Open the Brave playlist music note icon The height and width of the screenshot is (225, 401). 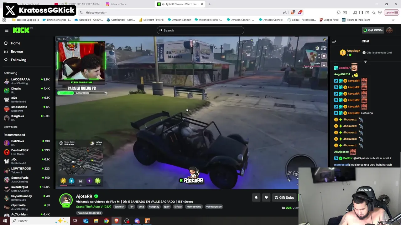[x=355, y=12]
